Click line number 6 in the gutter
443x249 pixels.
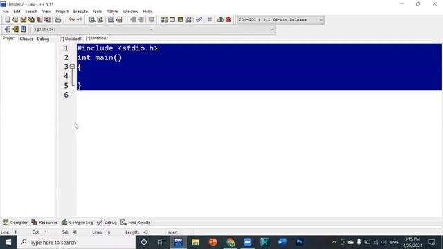[x=66, y=95]
